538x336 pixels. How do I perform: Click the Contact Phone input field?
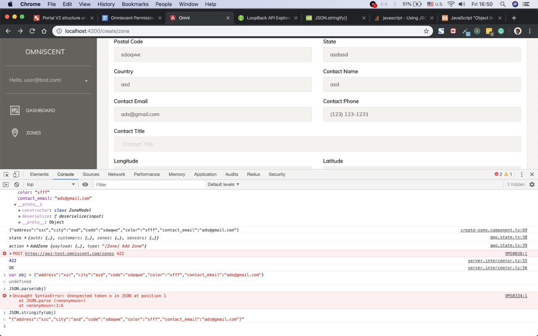(x=422, y=114)
